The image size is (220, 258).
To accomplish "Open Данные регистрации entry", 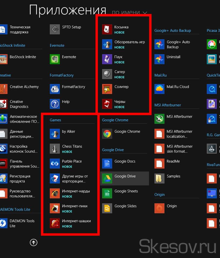I will point(17,134).
